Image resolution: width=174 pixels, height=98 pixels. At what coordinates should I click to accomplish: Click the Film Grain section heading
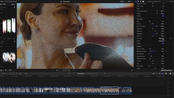coord(139,19)
